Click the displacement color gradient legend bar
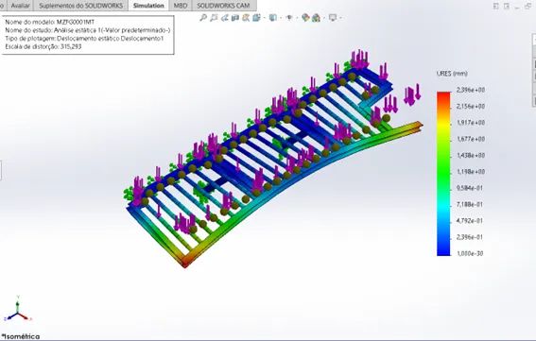536x341 pixels. click(x=443, y=174)
